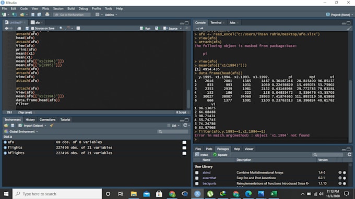Click the abind package link

coord(206,172)
